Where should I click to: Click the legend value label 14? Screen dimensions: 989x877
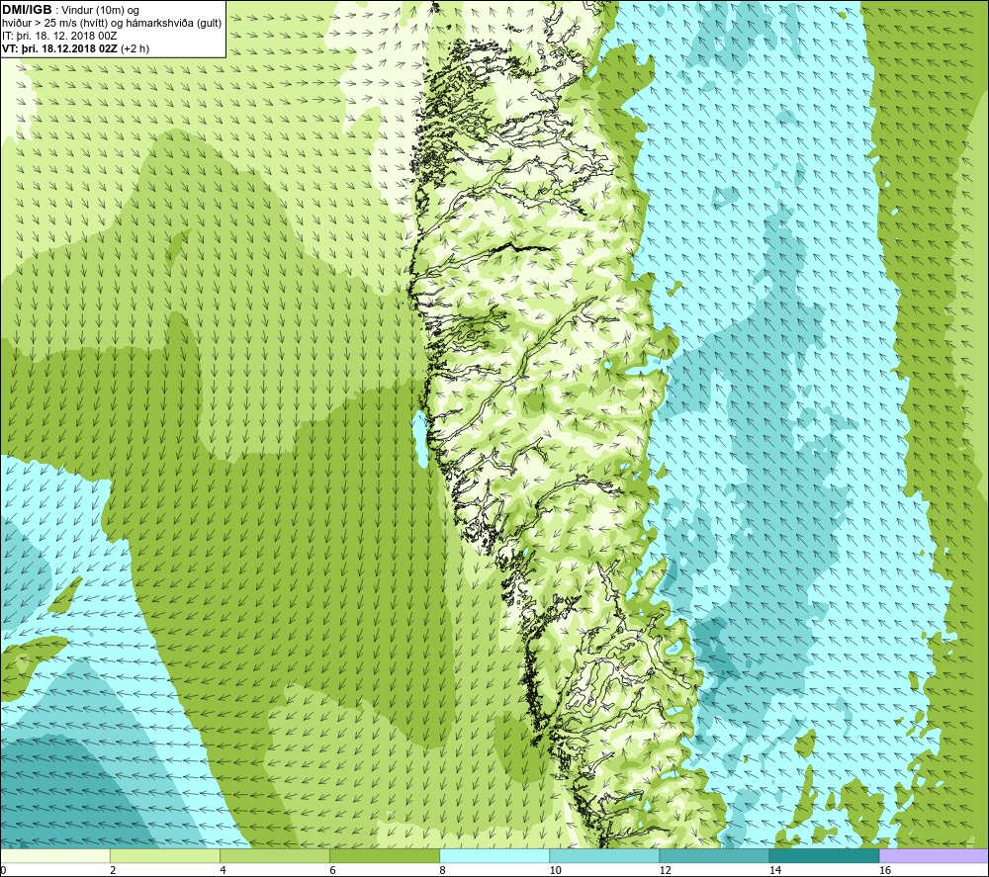[774, 871]
